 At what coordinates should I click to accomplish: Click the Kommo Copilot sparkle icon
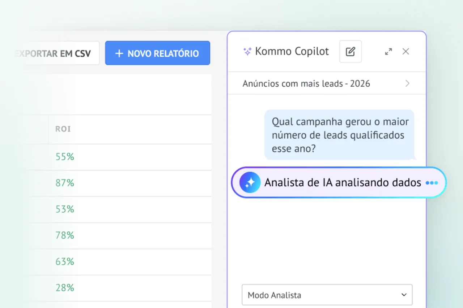tap(247, 52)
